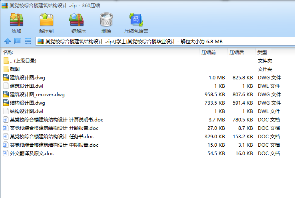Select the 建筑设计图.dwg file icon

tap(6, 77)
